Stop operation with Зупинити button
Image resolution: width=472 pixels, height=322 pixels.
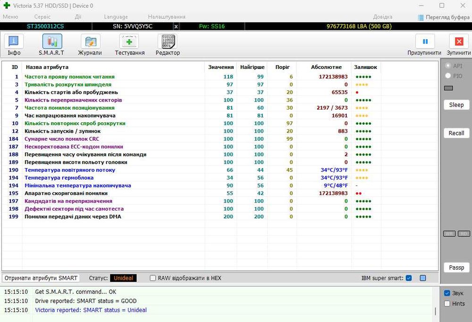[x=458, y=45]
